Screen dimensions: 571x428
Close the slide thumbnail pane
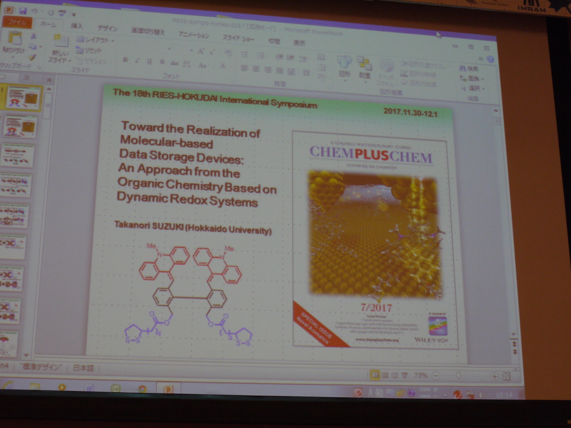click(49, 80)
